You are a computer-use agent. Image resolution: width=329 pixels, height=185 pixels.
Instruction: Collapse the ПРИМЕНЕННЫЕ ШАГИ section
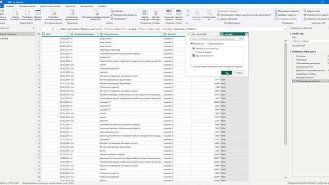click(291, 51)
